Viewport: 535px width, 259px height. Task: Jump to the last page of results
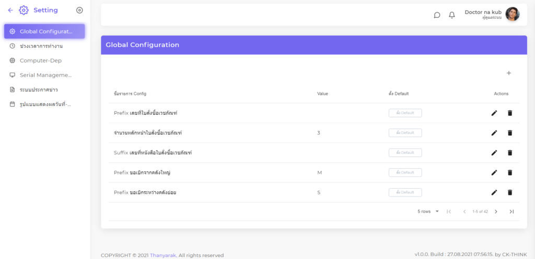pos(511,212)
